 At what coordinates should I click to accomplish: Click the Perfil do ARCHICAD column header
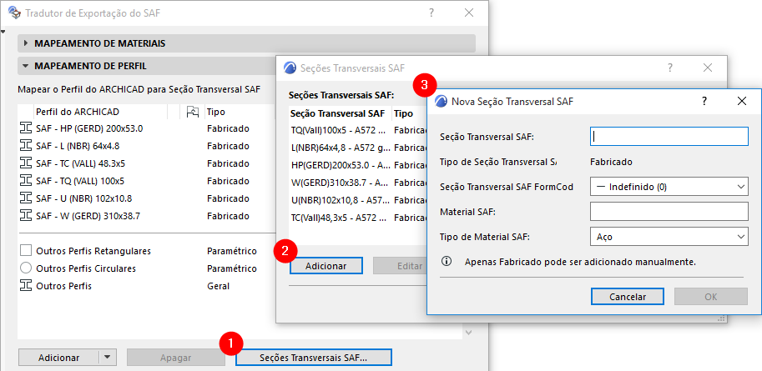tap(100, 112)
